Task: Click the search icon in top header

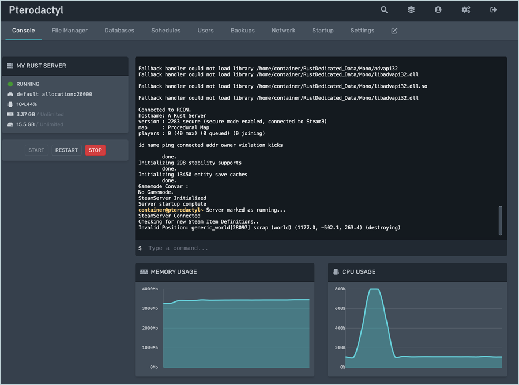Action: coord(384,10)
